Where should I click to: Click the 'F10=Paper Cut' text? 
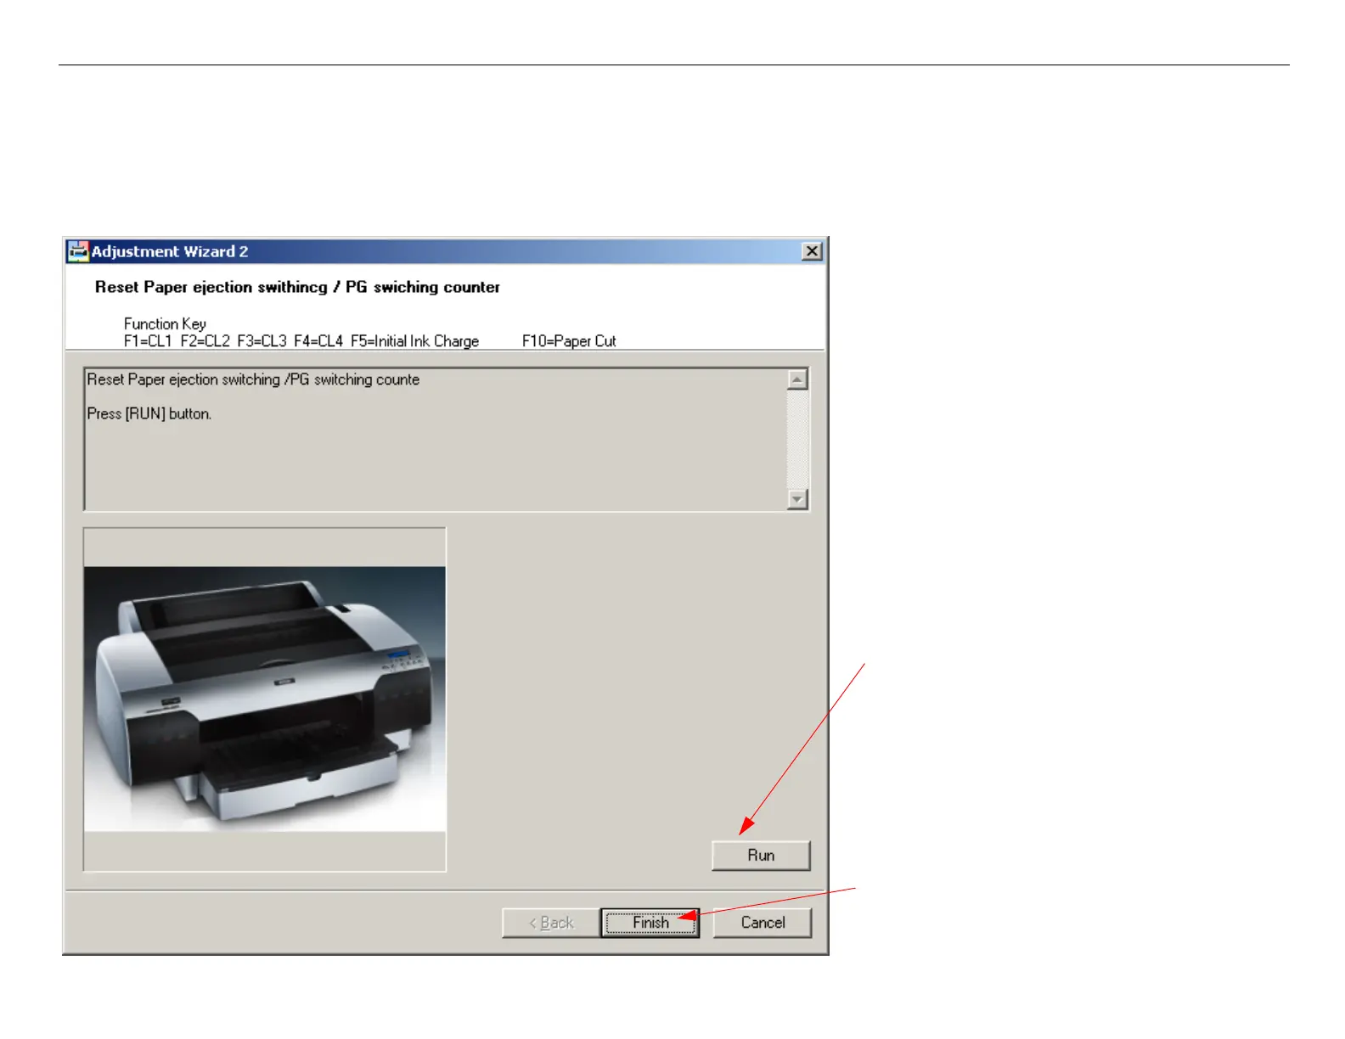pos(569,341)
